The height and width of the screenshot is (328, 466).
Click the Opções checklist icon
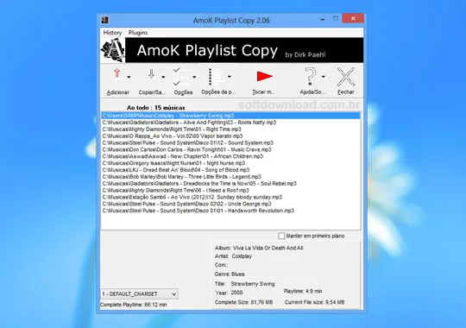coord(182,77)
